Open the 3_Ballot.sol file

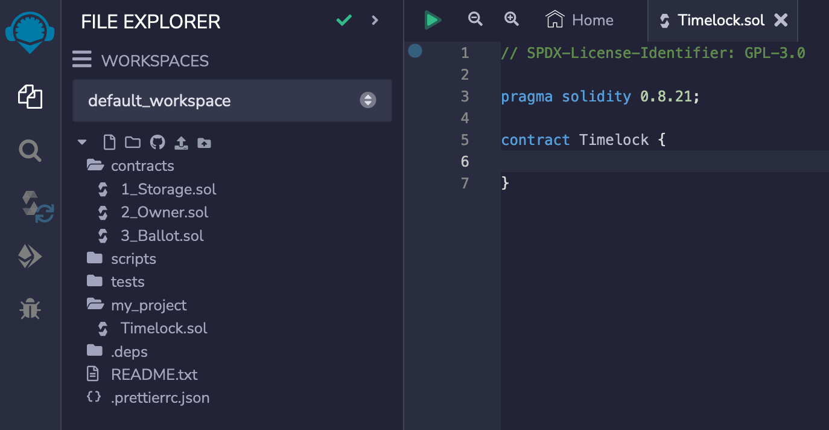(162, 236)
